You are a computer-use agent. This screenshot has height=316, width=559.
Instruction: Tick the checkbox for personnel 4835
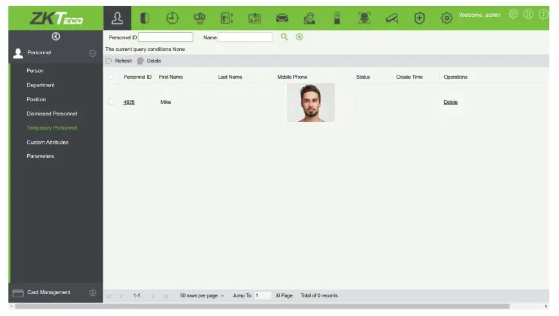pyautogui.click(x=112, y=102)
